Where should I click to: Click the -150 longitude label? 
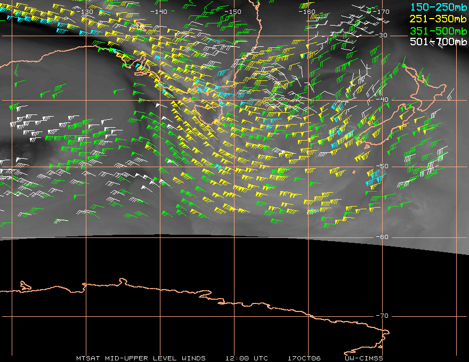click(233, 12)
